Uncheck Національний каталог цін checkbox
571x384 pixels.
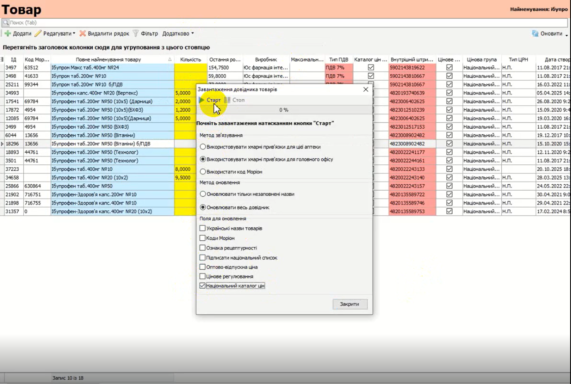click(x=202, y=286)
